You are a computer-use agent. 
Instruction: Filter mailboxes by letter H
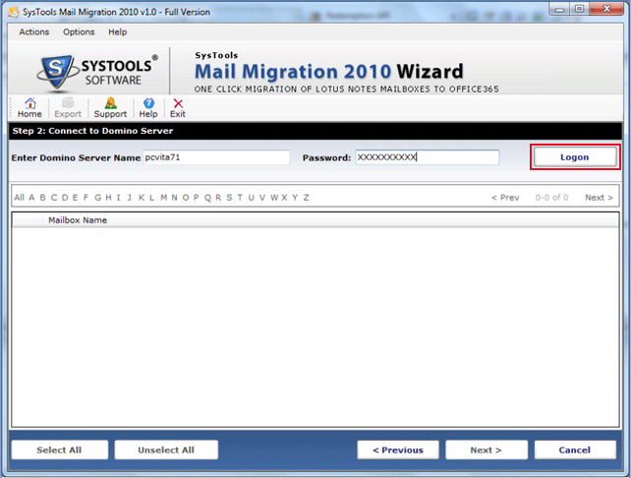click(108, 198)
